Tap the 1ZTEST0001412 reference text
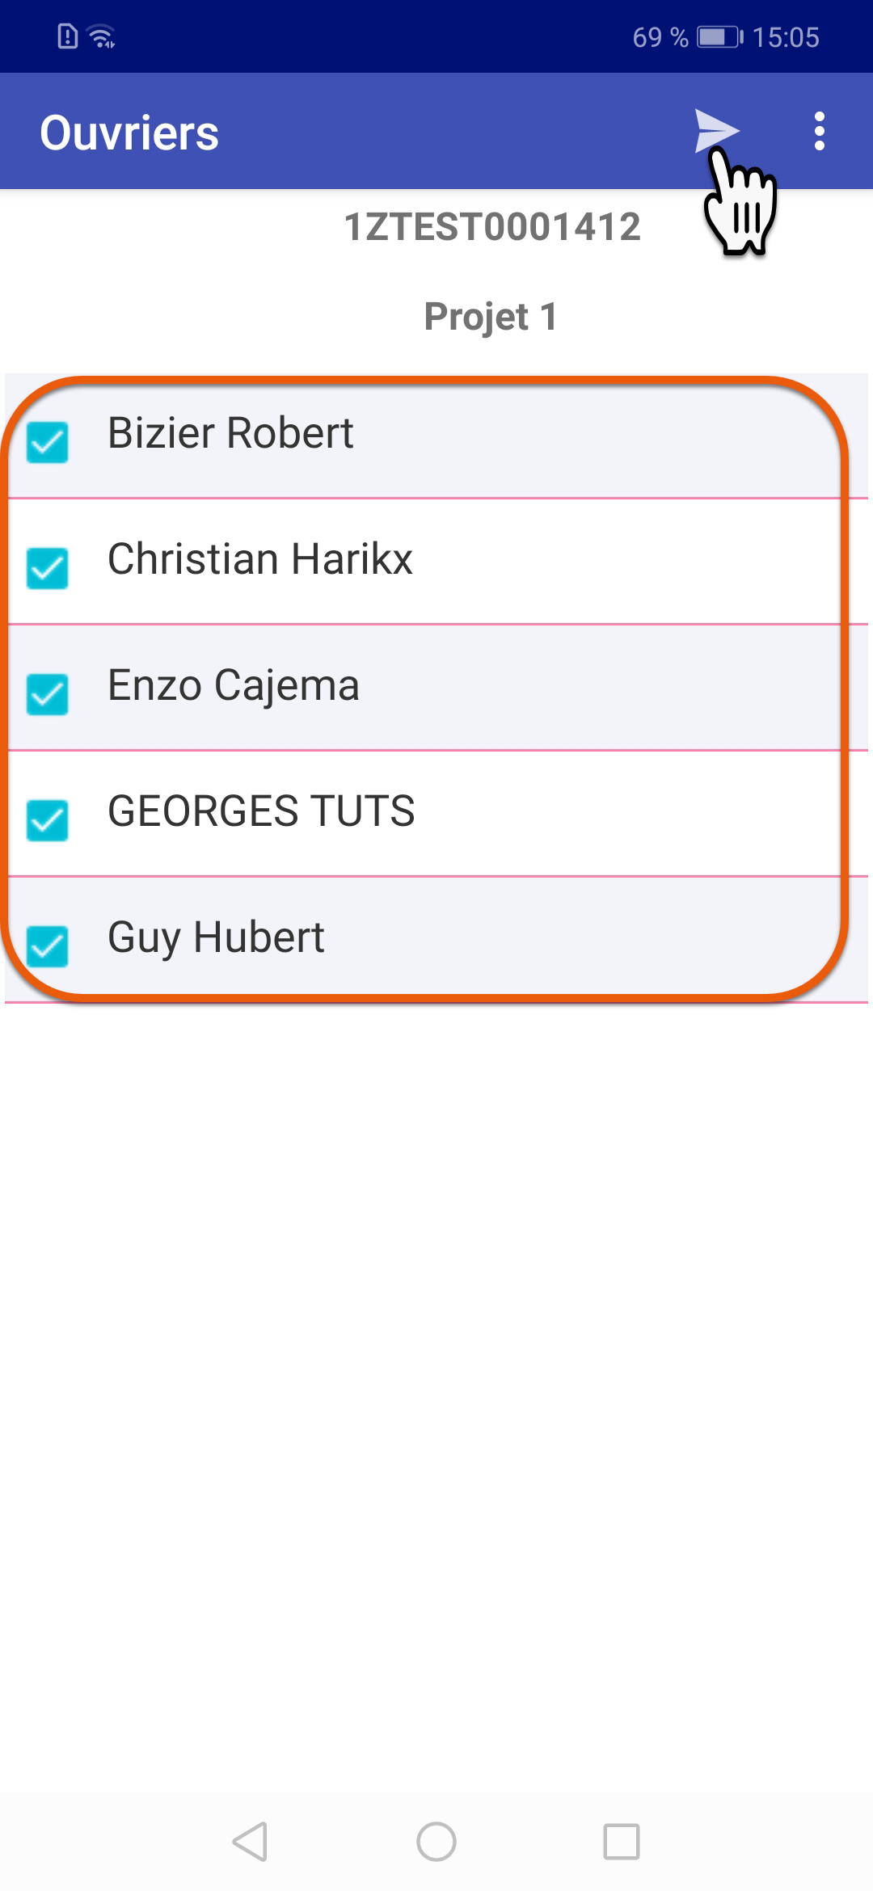873x1891 pixels. pyautogui.click(x=491, y=227)
